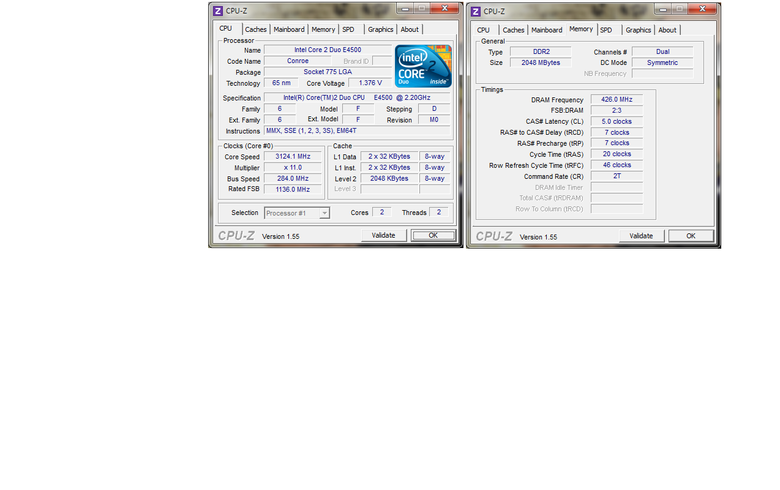Click the CAS# Latency value 5.0 clocks
The height and width of the screenshot is (490, 780).
(x=617, y=122)
